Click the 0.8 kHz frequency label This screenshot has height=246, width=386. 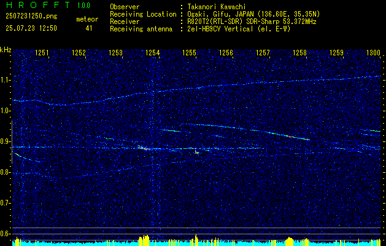pyautogui.click(x=6, y=172)
